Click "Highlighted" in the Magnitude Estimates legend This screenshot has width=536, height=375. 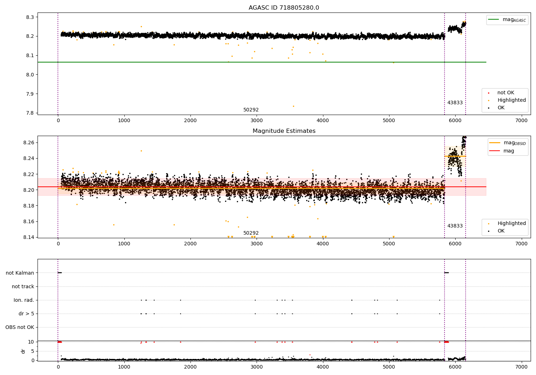point(512,224)
